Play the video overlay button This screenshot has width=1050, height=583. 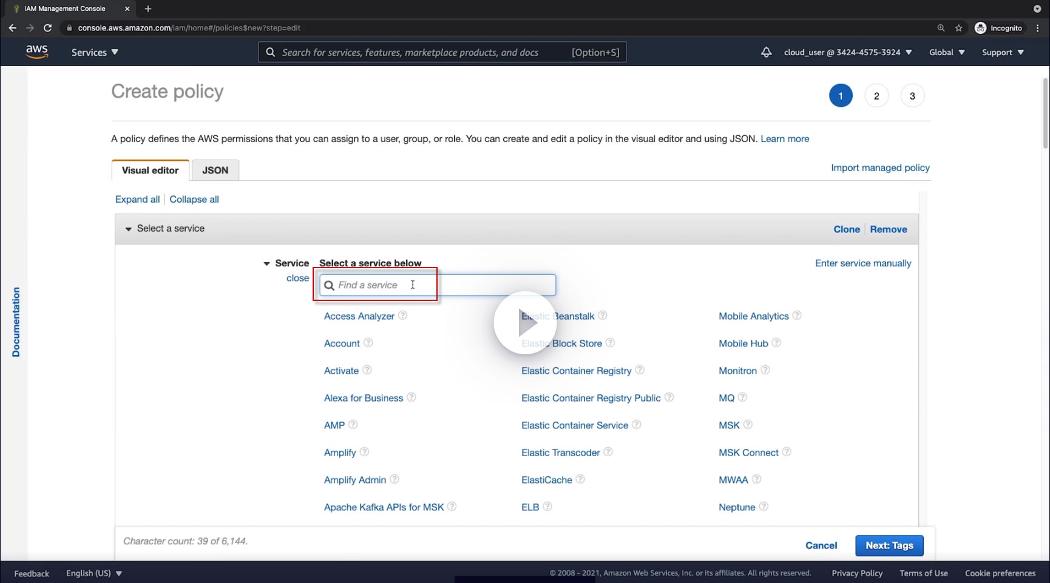525,323
